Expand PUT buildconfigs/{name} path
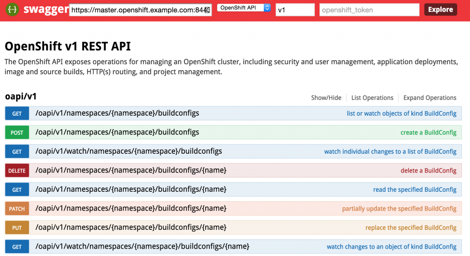The height and width of the screenshot is (256, 470). [131, 227]
